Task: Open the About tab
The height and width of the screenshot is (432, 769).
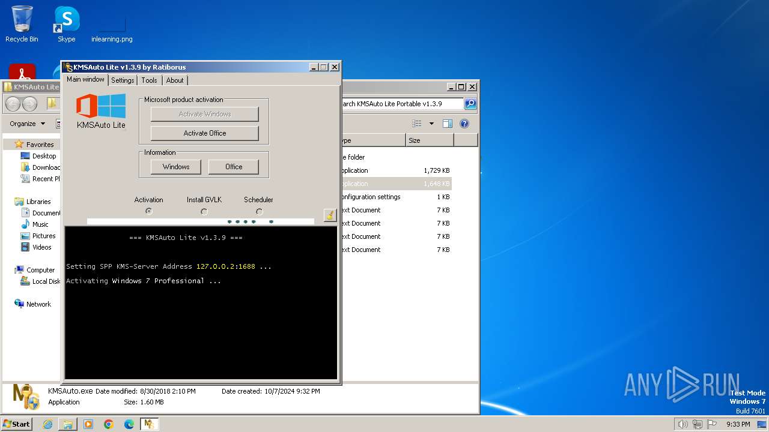Action: (x=175, y=80)
